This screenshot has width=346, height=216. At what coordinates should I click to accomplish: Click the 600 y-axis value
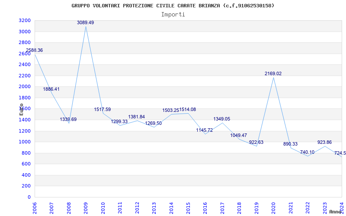pyautogui.click(x=27, y=164)
